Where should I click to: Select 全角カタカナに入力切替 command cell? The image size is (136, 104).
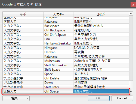point(101,57)
